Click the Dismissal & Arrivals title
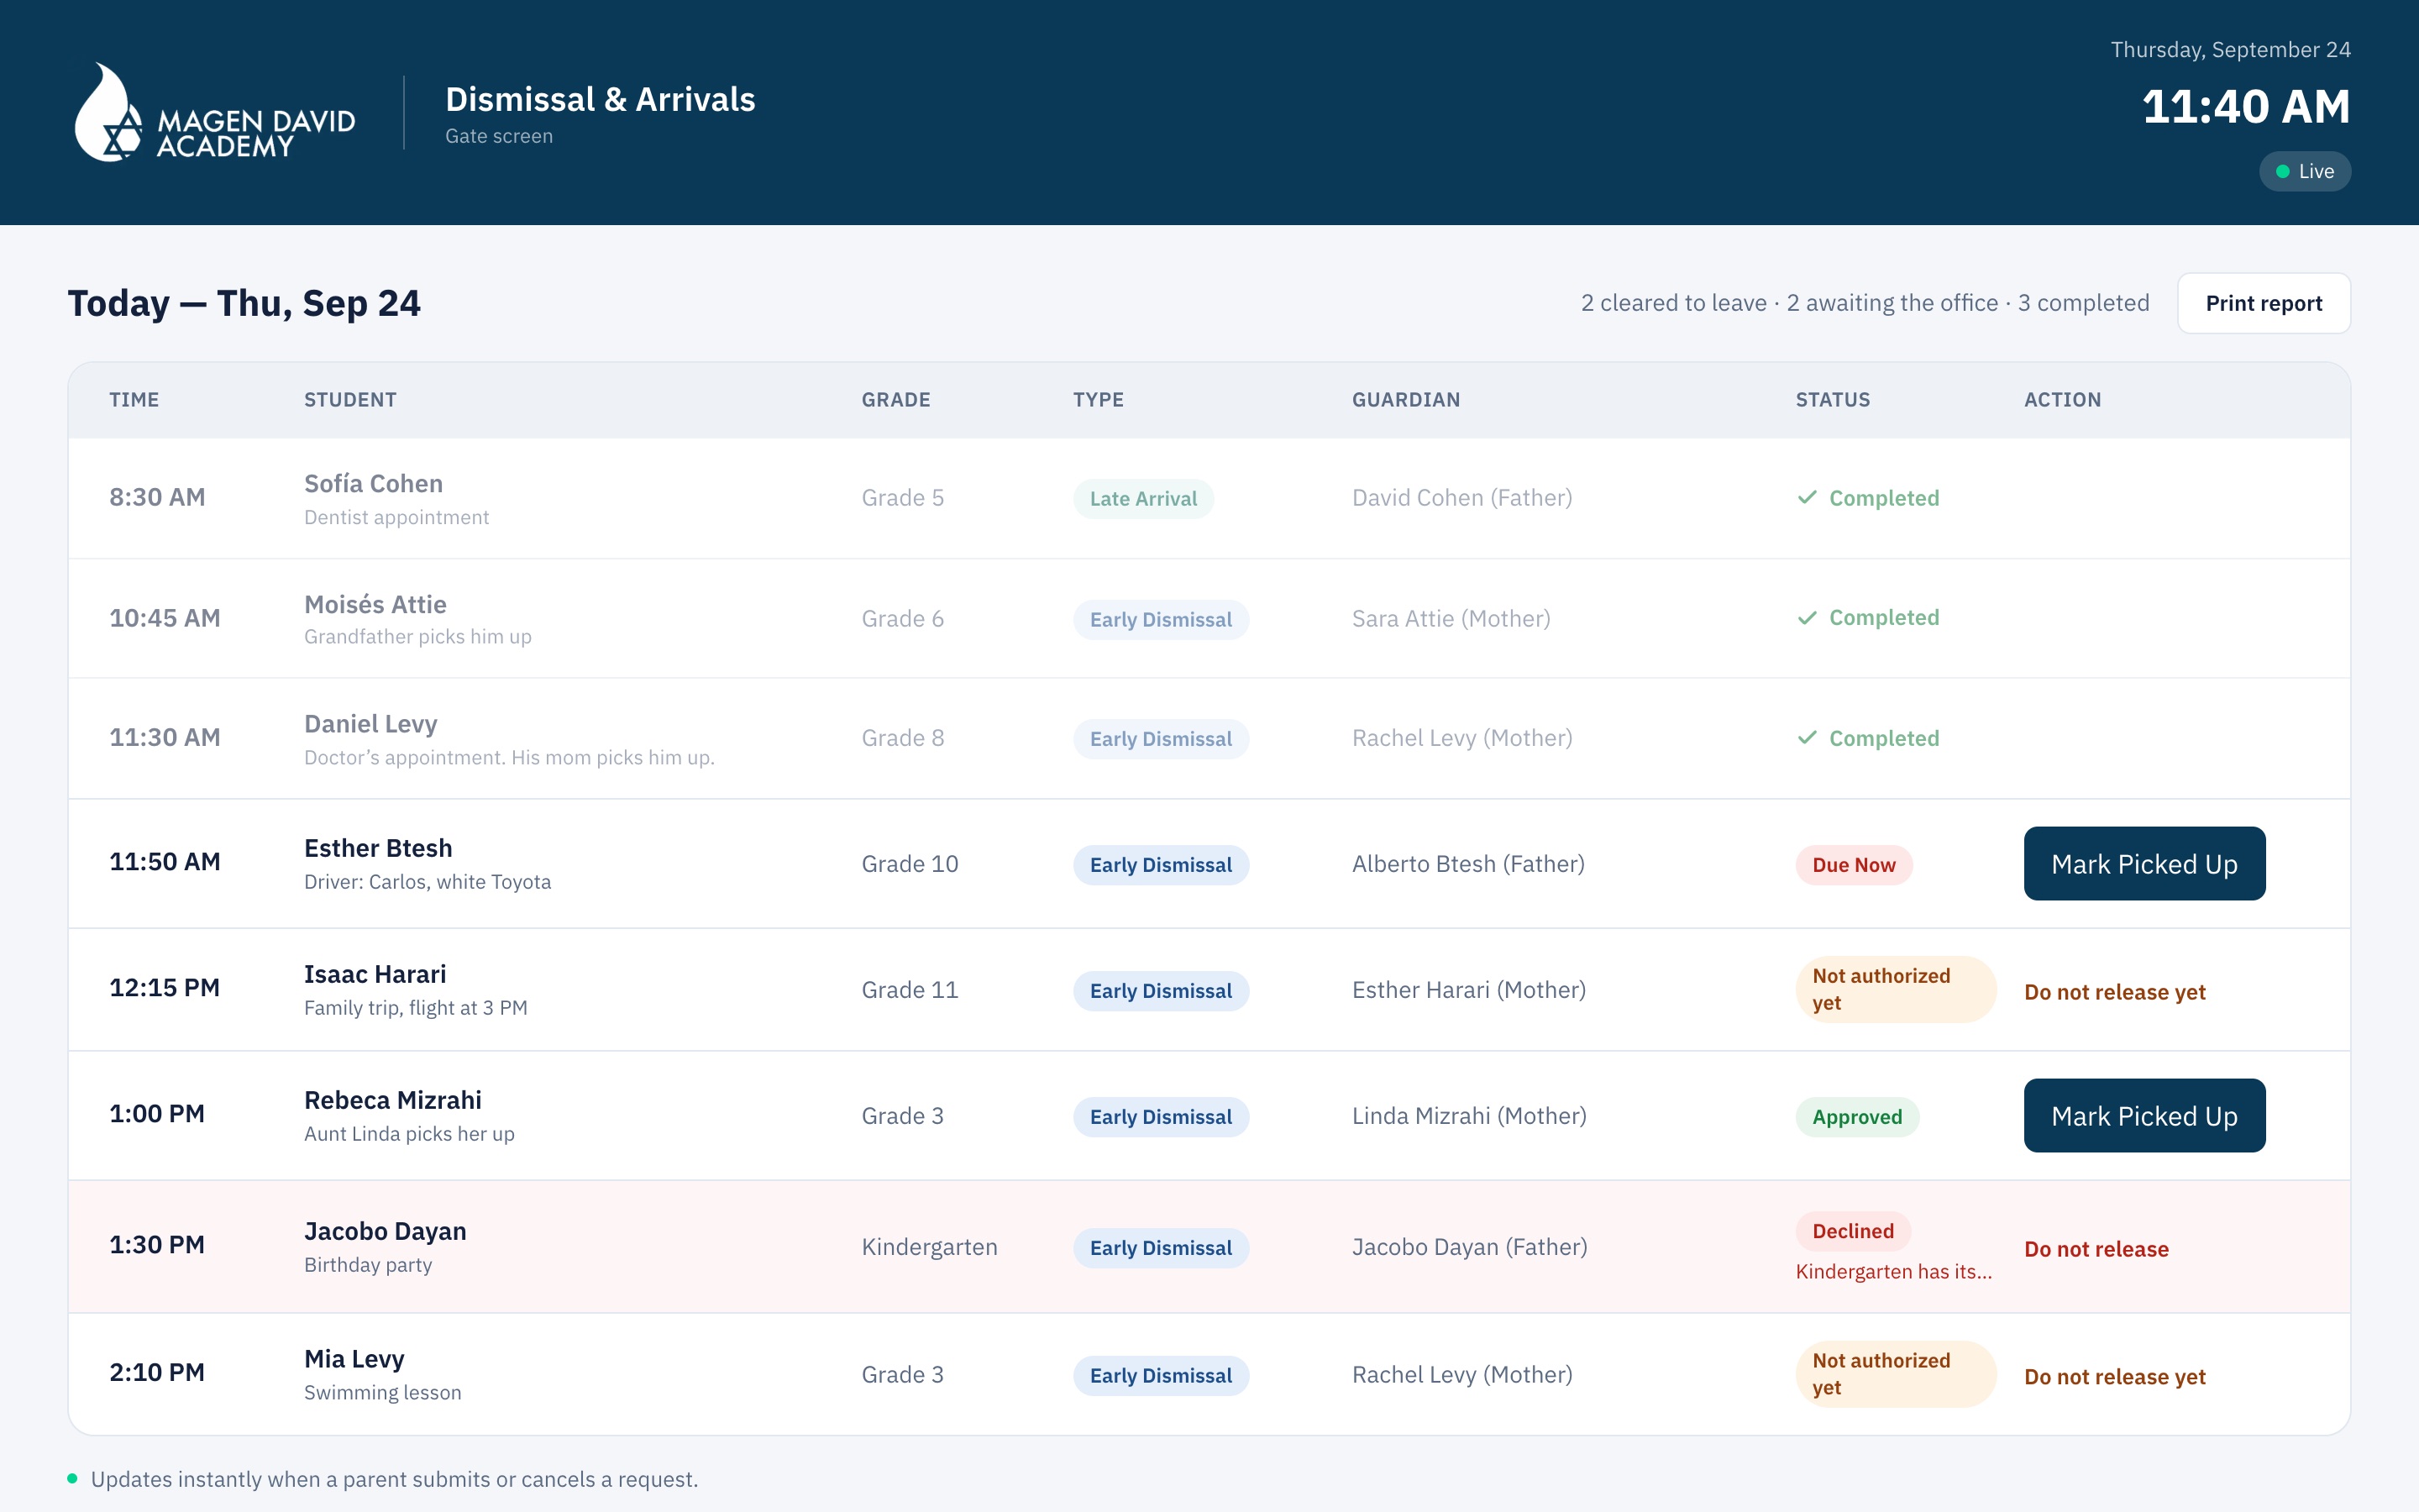This screenshot has width=2419, height=1512. 600,99
